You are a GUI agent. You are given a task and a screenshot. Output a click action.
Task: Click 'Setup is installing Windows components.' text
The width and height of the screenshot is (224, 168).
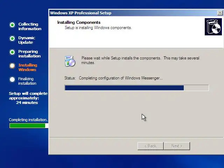click(98, 28)
